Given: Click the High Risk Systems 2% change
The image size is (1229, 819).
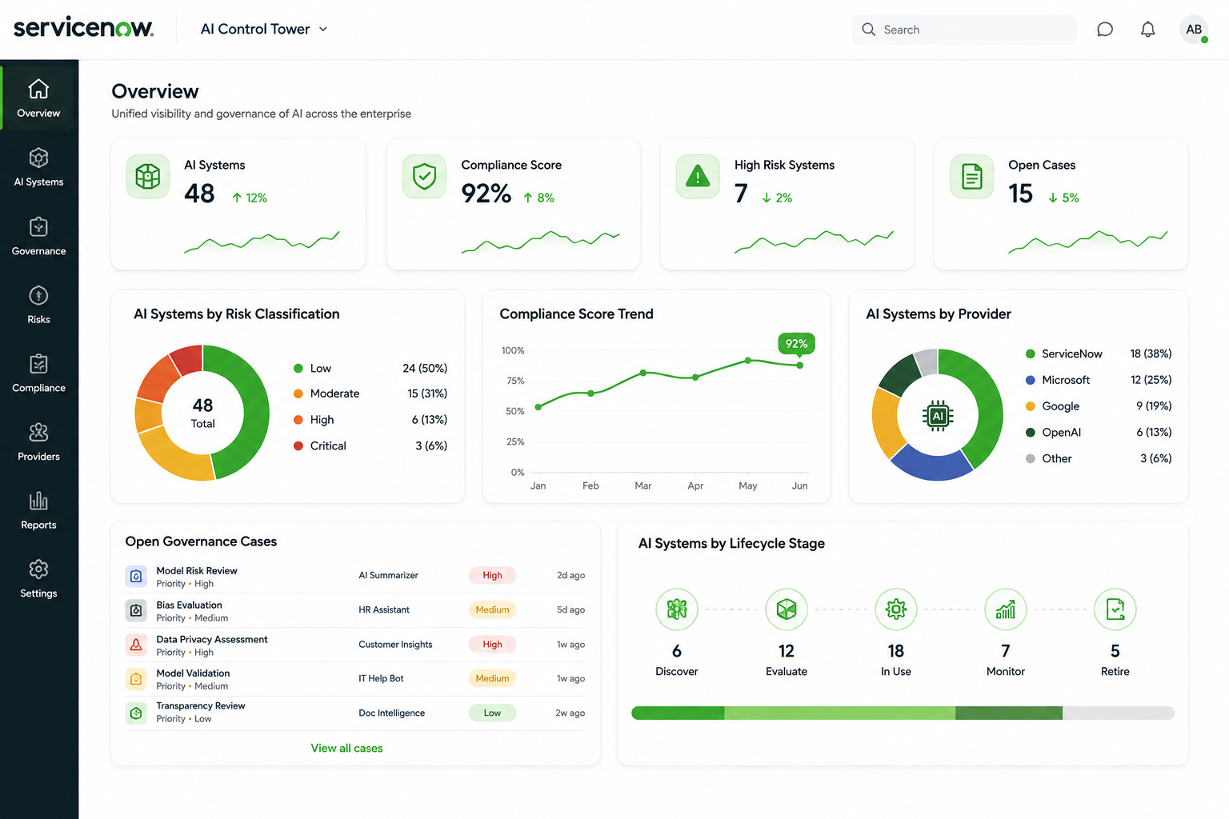Looking at the screenshot, I should [x=777, y=198].
